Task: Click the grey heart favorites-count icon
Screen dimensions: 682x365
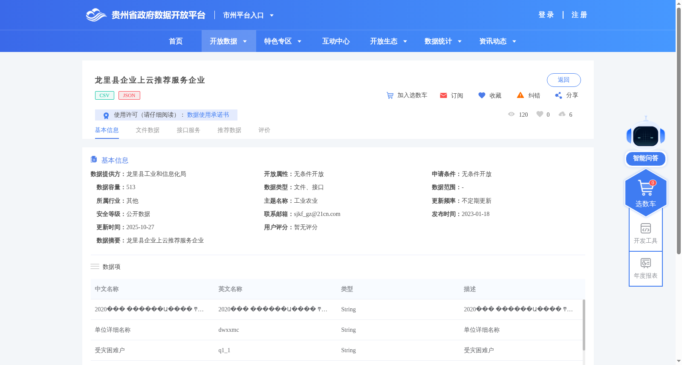Action: (x=540, y=114)
